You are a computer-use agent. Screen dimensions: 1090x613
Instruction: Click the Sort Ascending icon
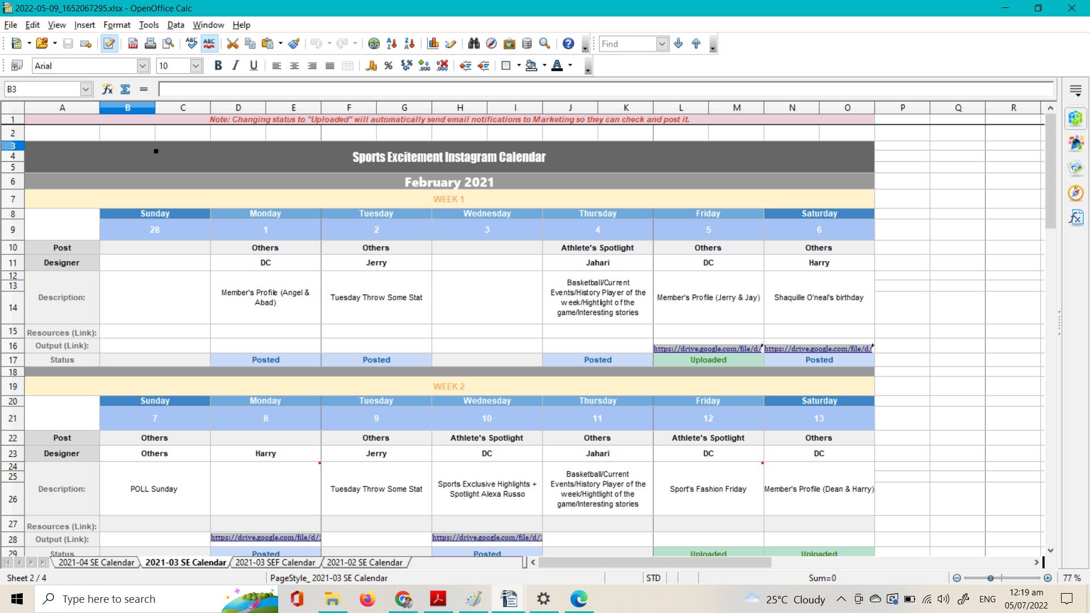coord(392,44)
